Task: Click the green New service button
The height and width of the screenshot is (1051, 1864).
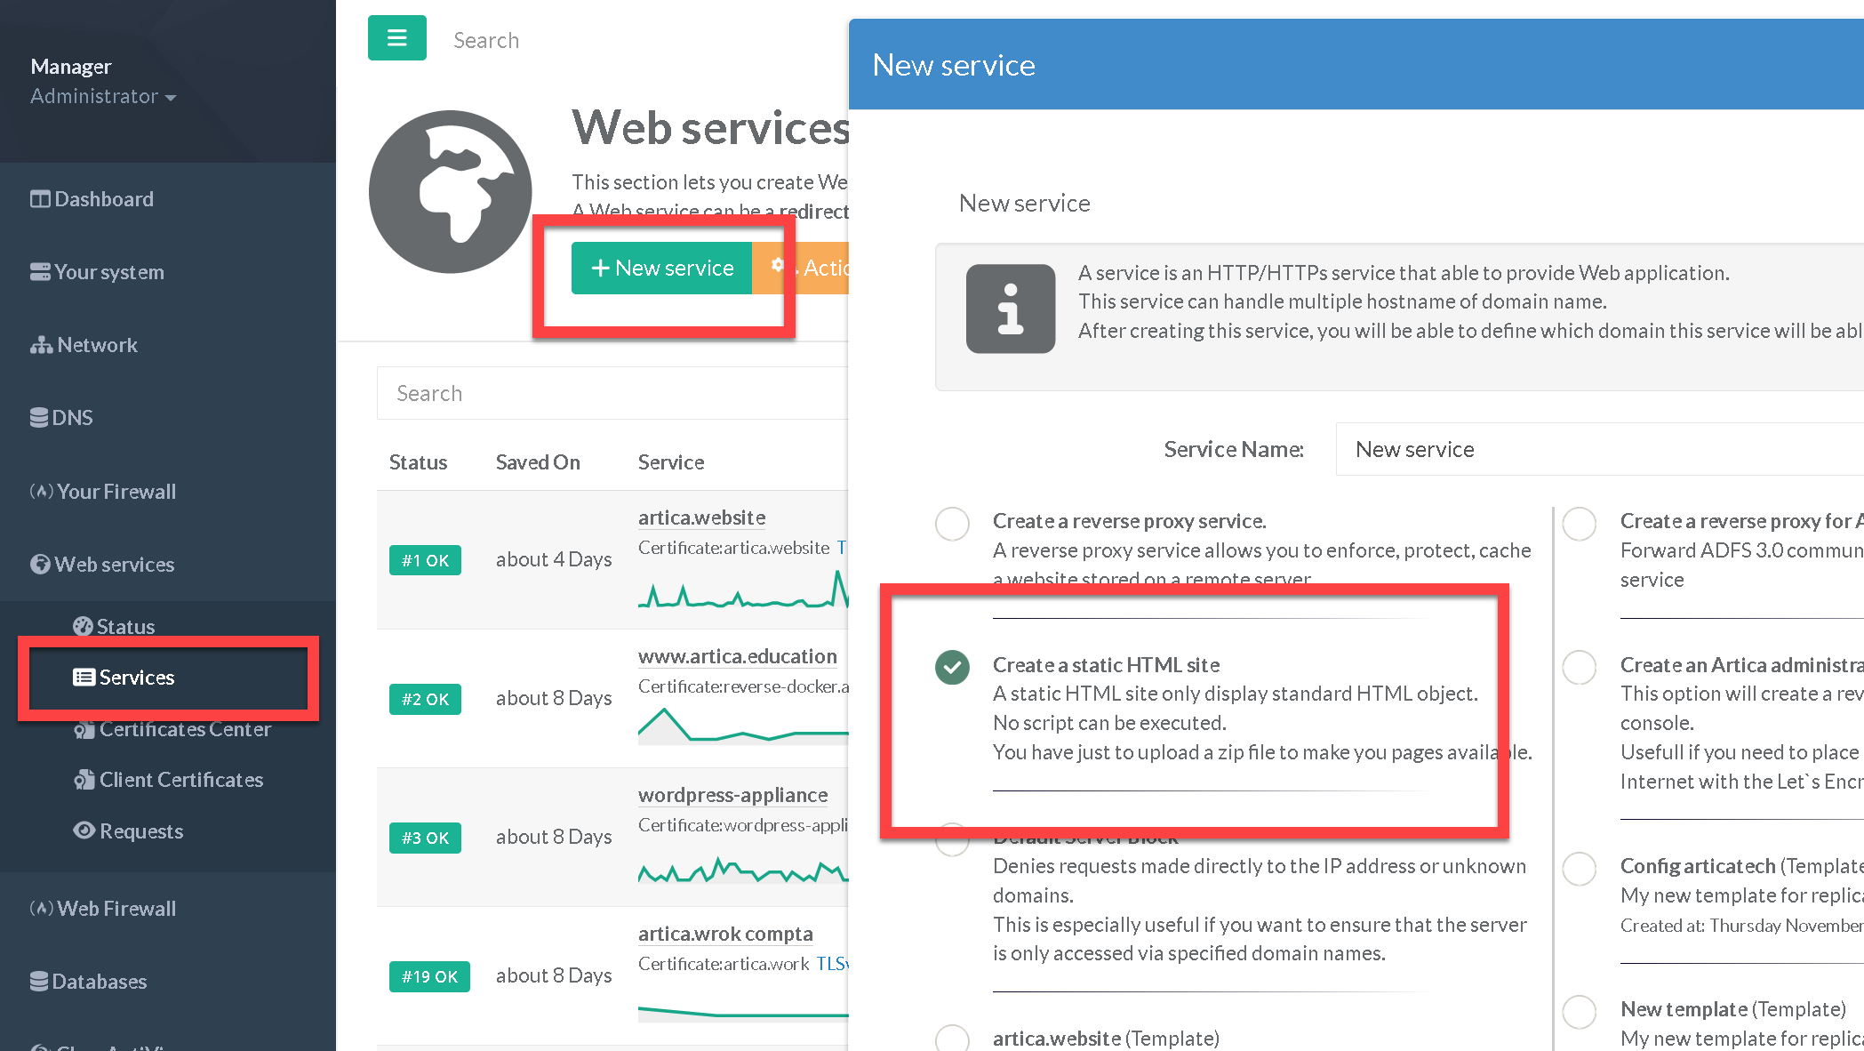Action: click(662, 268)
